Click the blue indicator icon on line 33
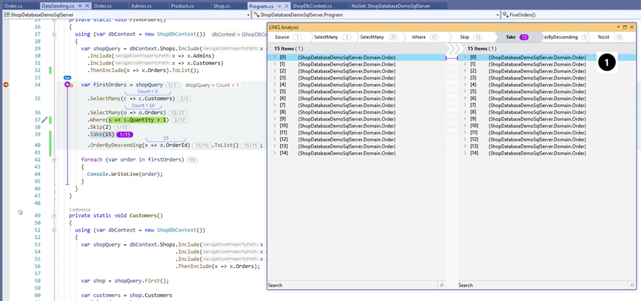Image resolution: width=641 pixels, height=301 pixels. click(68, 77)
